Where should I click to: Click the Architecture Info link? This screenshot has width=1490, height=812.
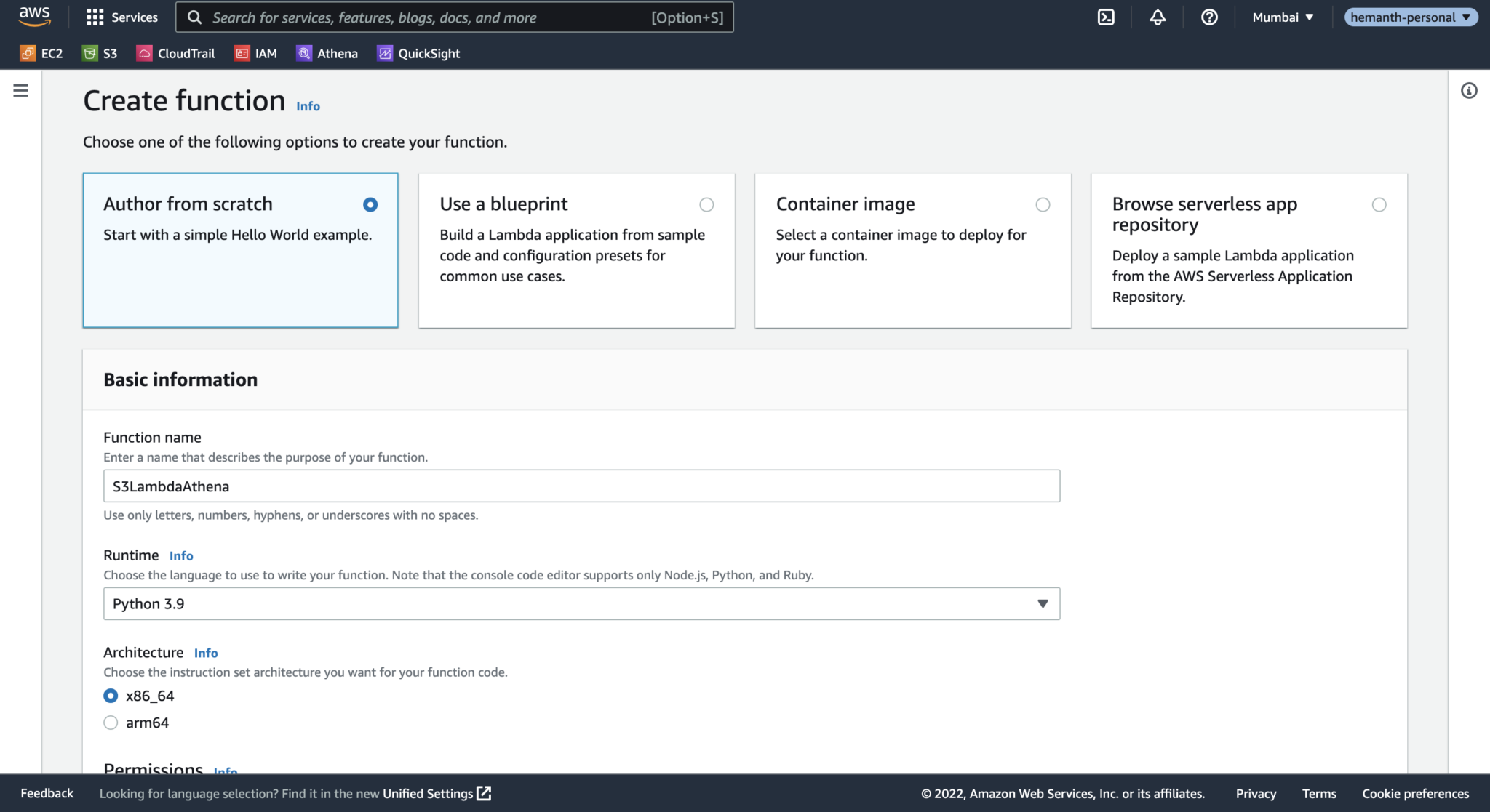pos(206,653)
